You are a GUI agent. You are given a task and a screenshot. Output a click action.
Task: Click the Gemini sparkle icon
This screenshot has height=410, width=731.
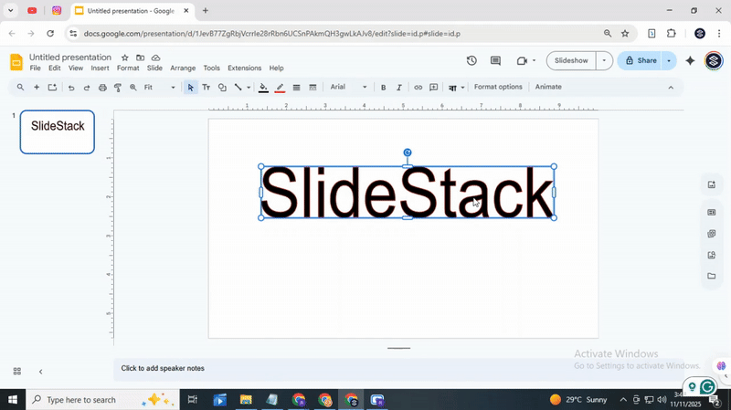coord(690,61)
